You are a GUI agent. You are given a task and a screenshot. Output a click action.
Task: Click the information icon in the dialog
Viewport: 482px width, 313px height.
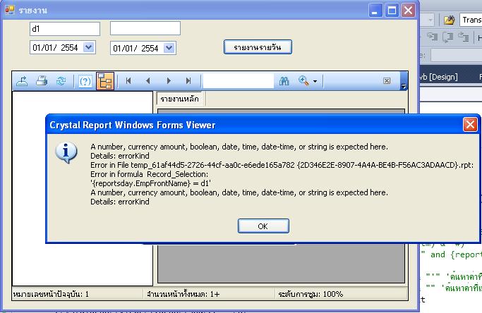66,153
